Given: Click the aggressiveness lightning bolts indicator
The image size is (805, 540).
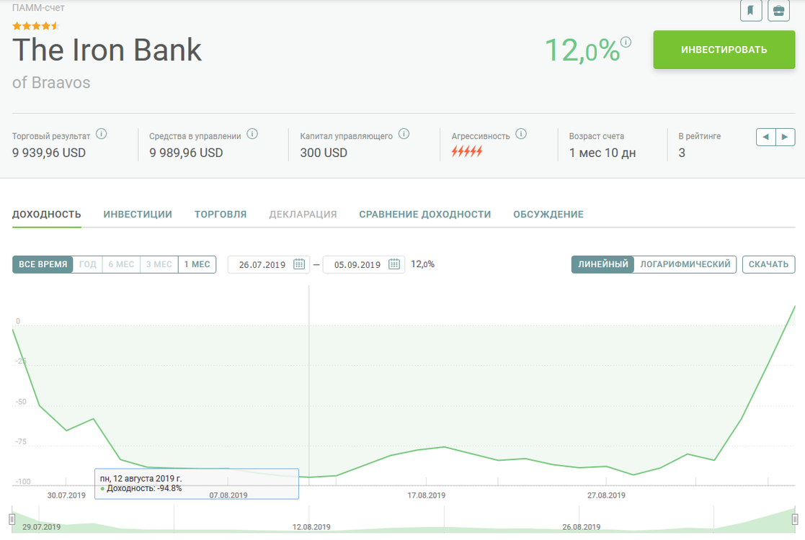Looking at the screenshot, I should click(467, 151).
